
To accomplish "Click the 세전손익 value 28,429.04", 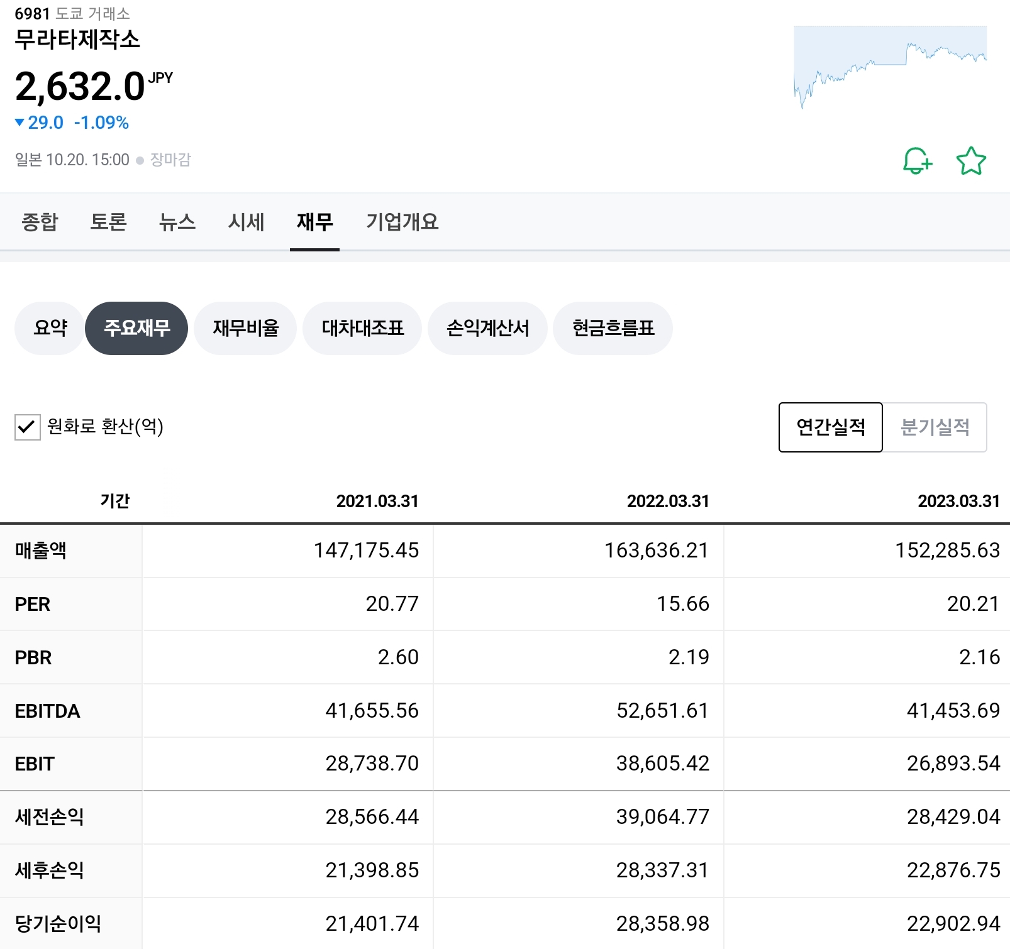I will (953, 817).
